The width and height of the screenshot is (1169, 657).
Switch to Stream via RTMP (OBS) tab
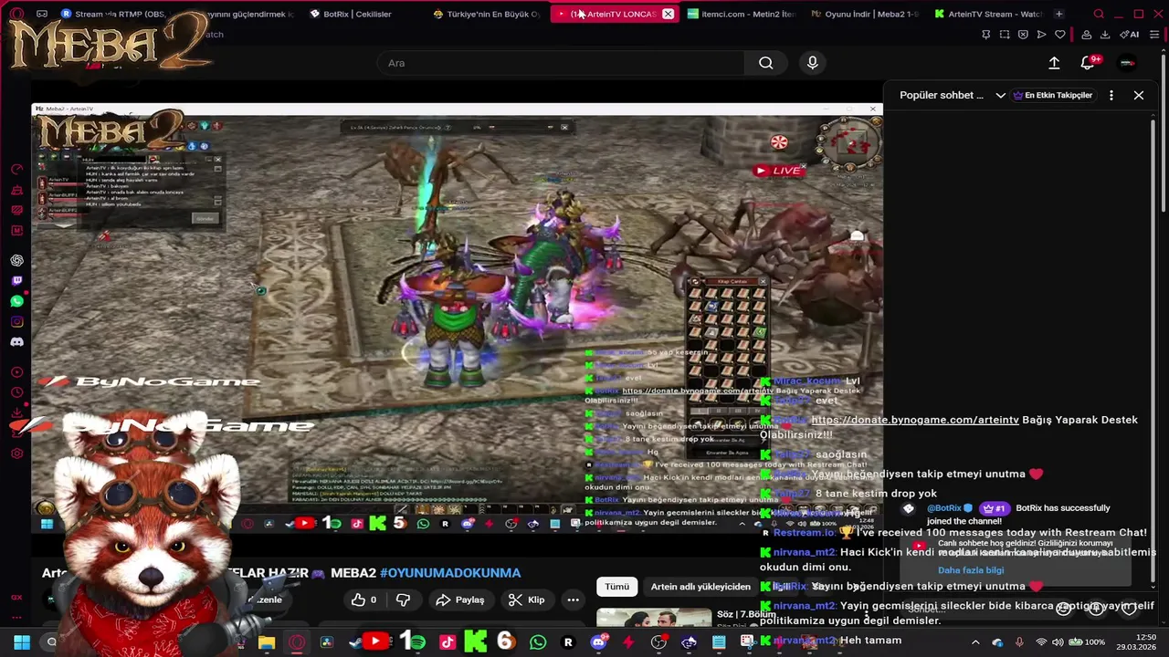pos(114,14)
